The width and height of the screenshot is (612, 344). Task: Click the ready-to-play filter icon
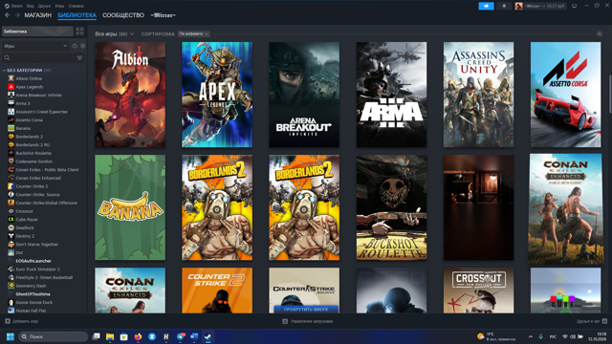pyautogui.click(x=83, y=46)
